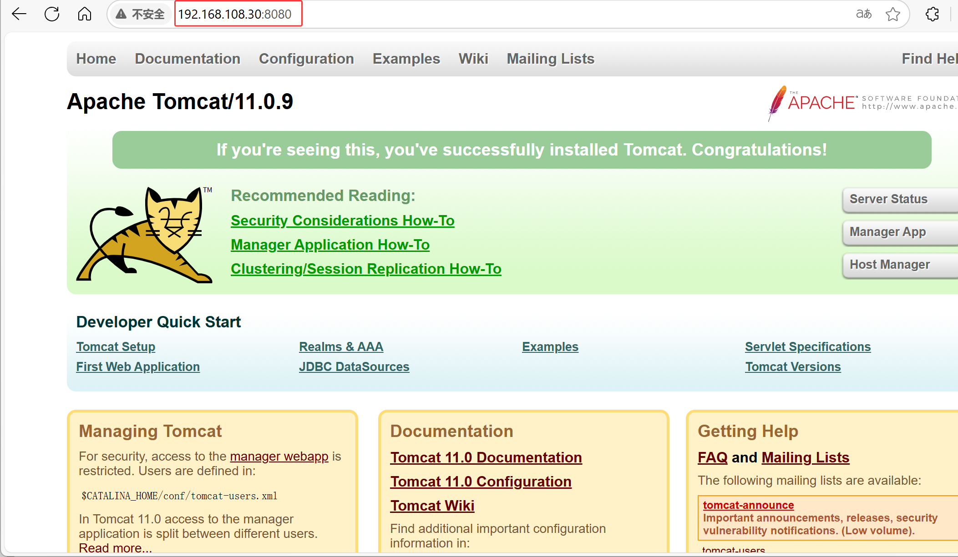Screen dimensions: 958x557
Task: Follow the manager webapp link
Action: coord(279,456)
